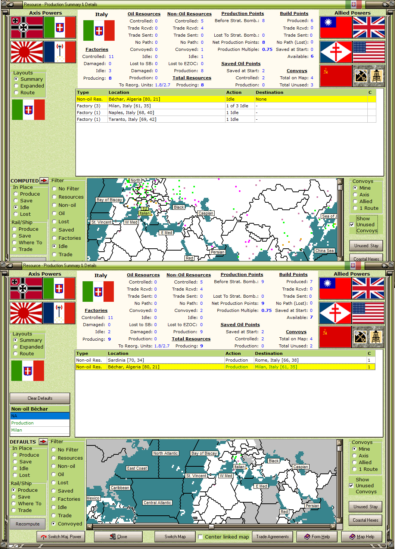Screen dimensions: 395x549
Task: Select Italy flag in lower window's Axis Powers
Action: [59, 289]
